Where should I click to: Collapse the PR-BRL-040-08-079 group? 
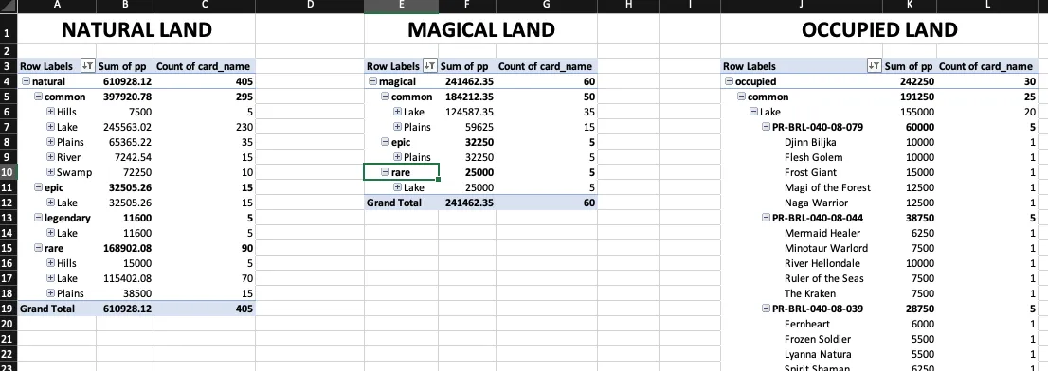766,127
